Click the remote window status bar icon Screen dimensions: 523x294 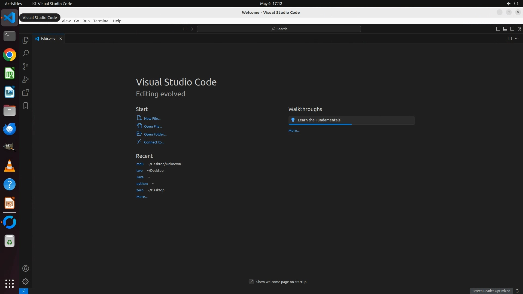coord(24,291)
